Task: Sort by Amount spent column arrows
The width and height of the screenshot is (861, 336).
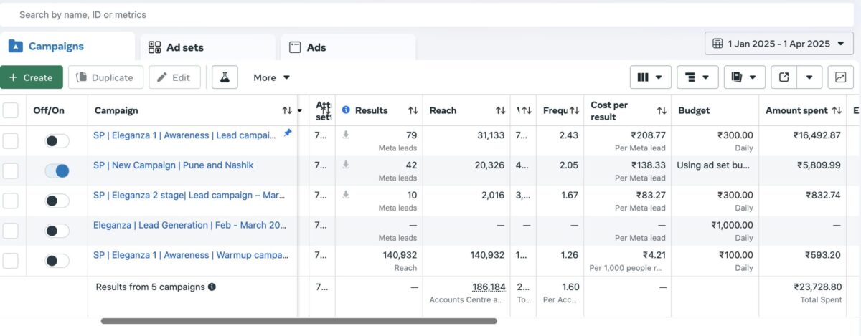Action: point(837,110)
